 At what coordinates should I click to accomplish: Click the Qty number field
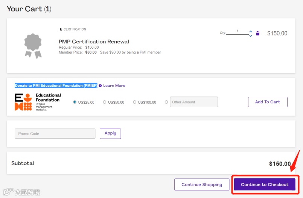[x=238, y=32]
